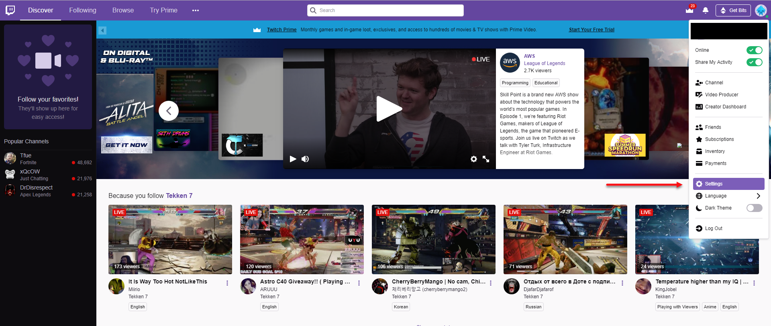This screenshot has height=326, width=771.
Task: Open the League of Legends game link
Action: (545, 63)
